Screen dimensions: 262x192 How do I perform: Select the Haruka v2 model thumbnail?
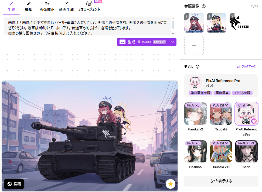[195, 114]
